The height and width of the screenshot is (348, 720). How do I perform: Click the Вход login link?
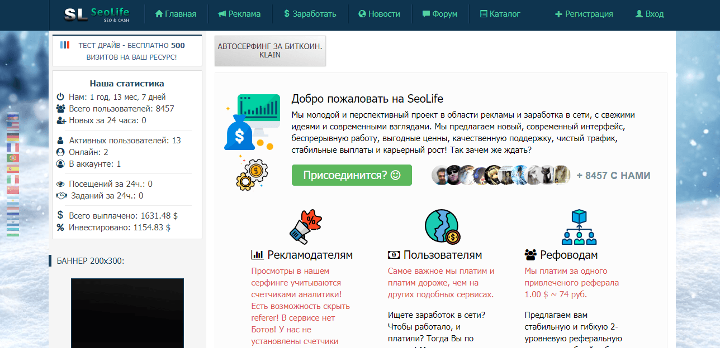649,14
